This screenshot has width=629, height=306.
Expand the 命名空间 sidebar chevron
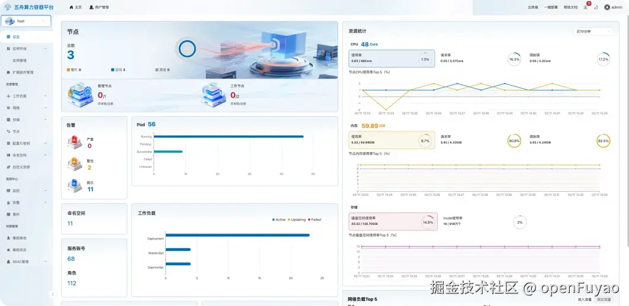coord(46,155)
